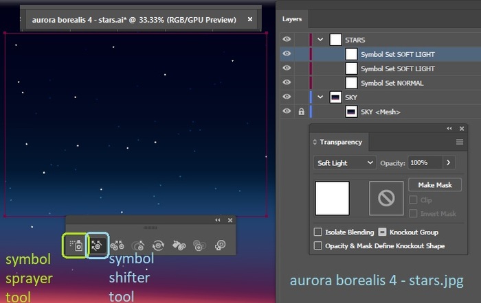Switch to the Layers panel tab
Image resolution: width=481 pixels, height=303 pixels.
pos(292,19)
